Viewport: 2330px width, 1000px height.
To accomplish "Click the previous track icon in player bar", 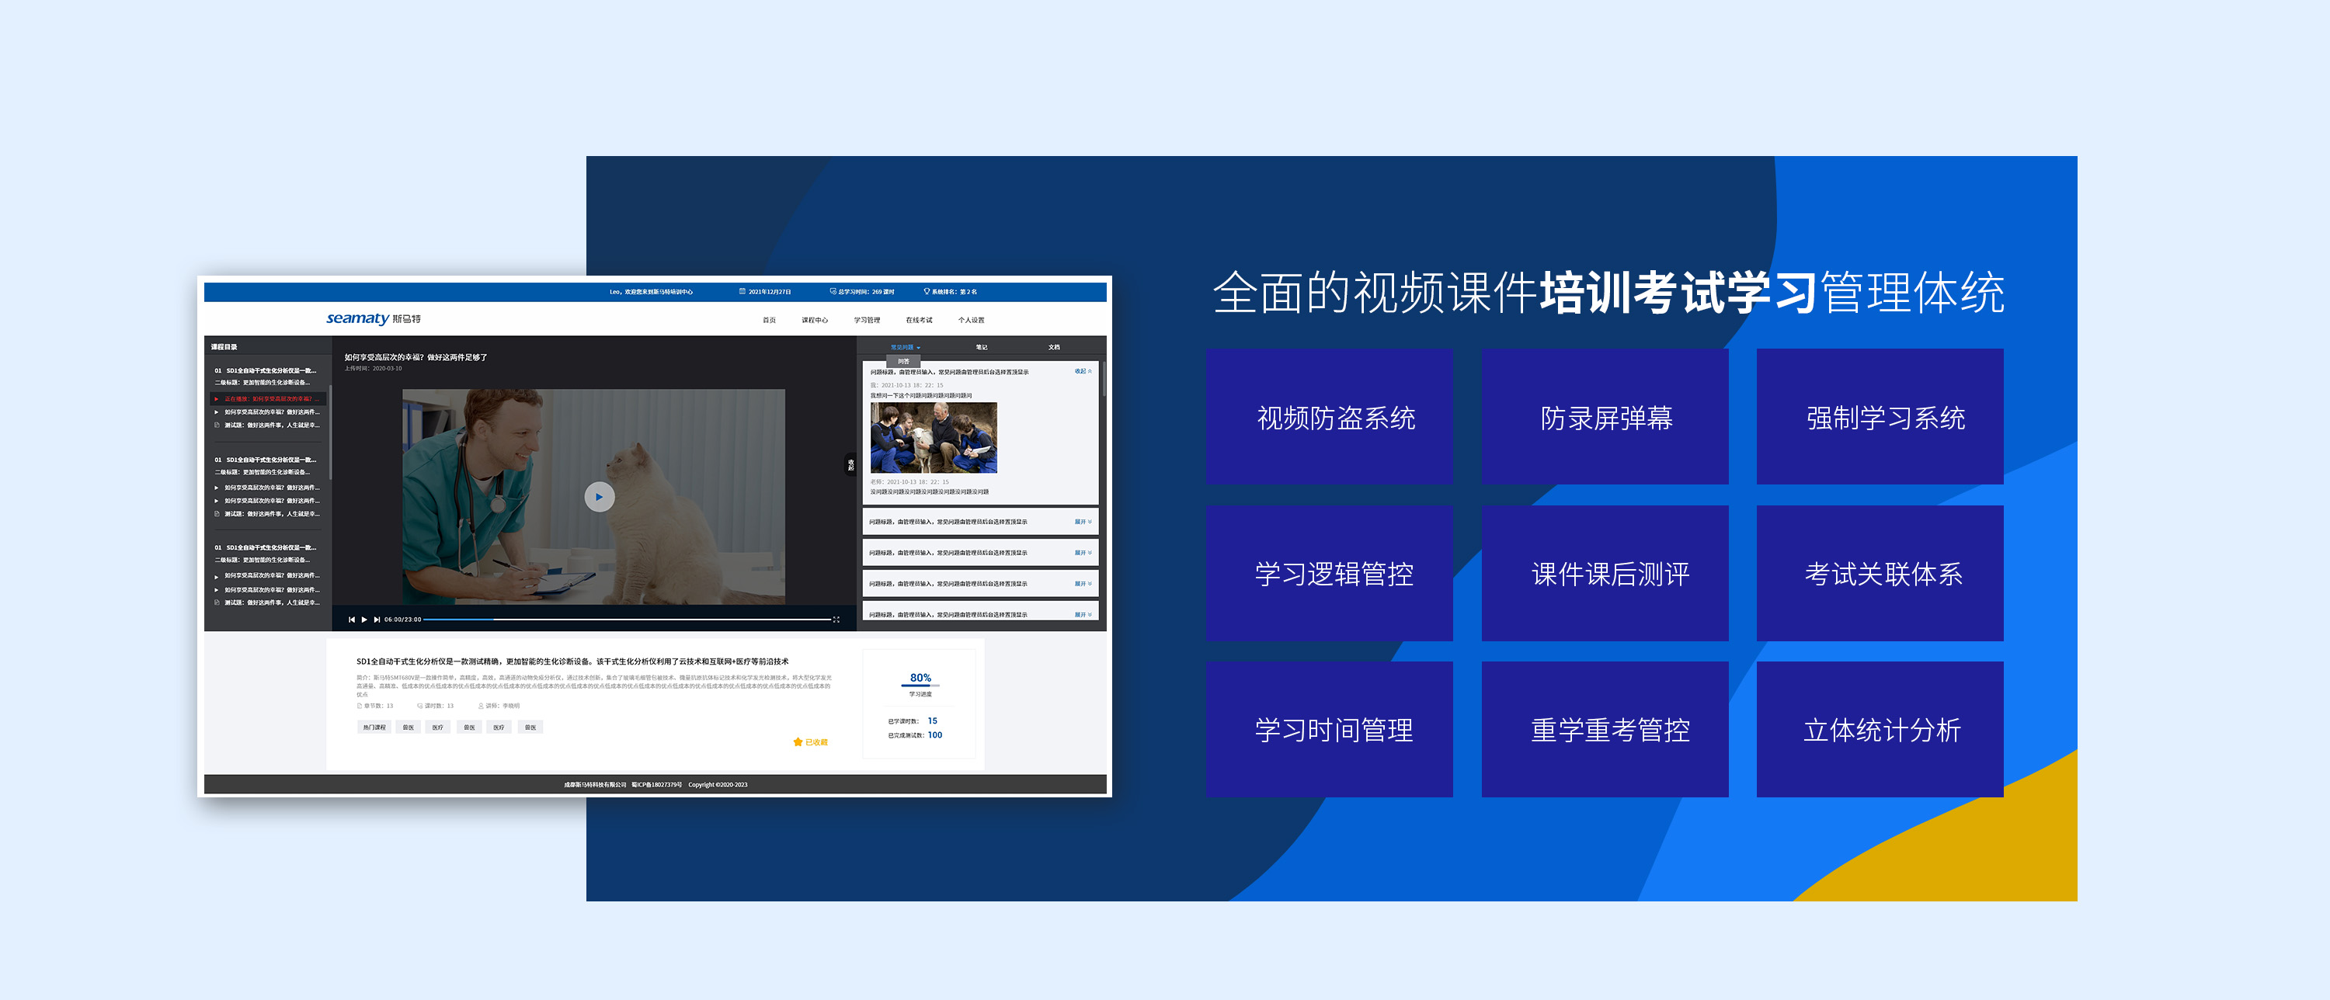I will click(x=351, y=620).
